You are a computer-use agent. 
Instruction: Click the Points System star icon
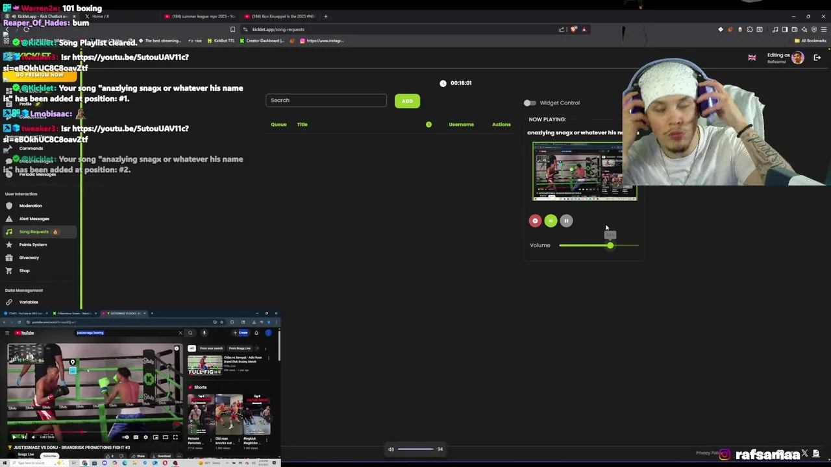pos(8,245)
